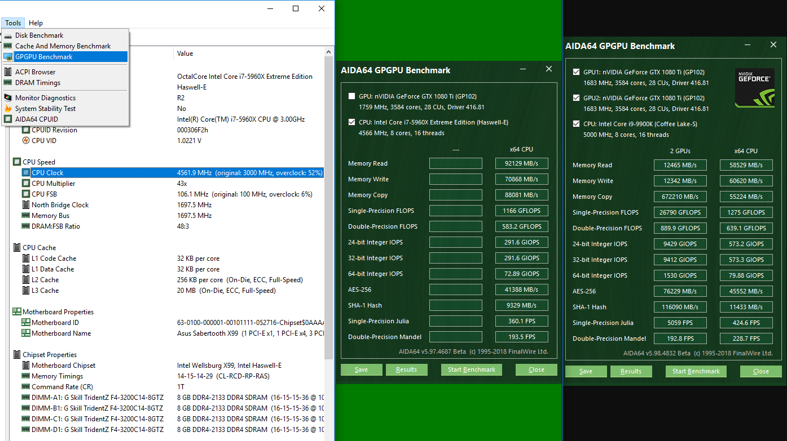
Task: Uncheck the Core i7-5960X CPU checkbox
Action: (352, 122)
